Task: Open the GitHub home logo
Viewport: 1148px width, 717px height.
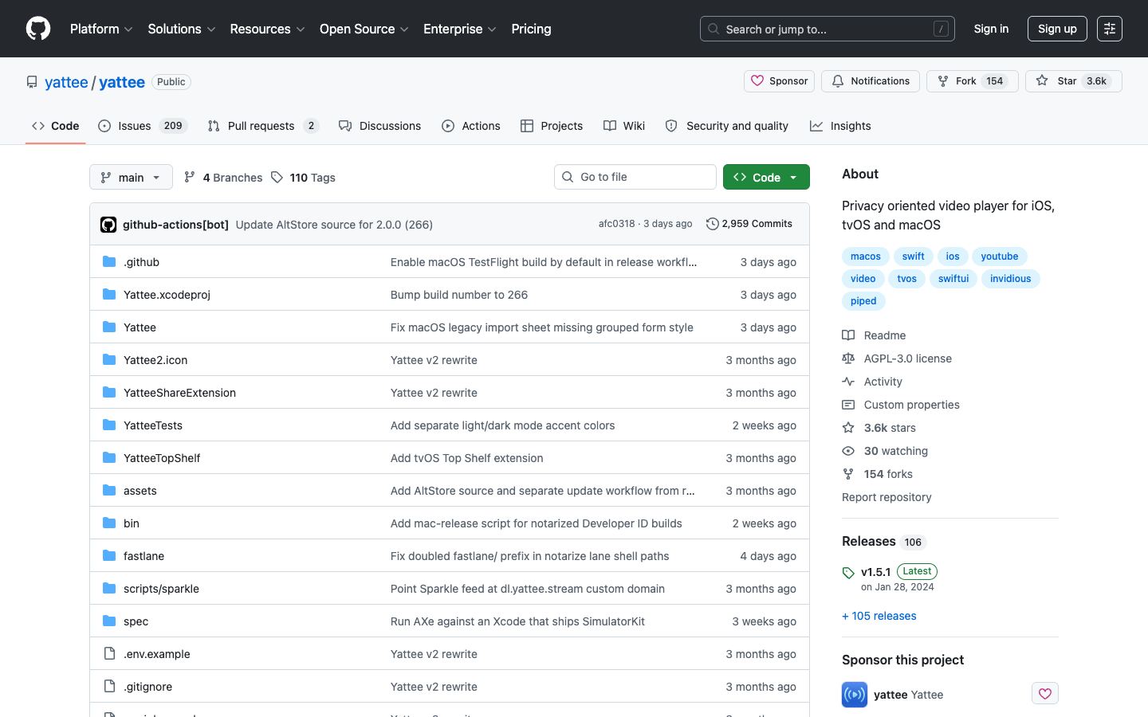Action: coord(38,29)
